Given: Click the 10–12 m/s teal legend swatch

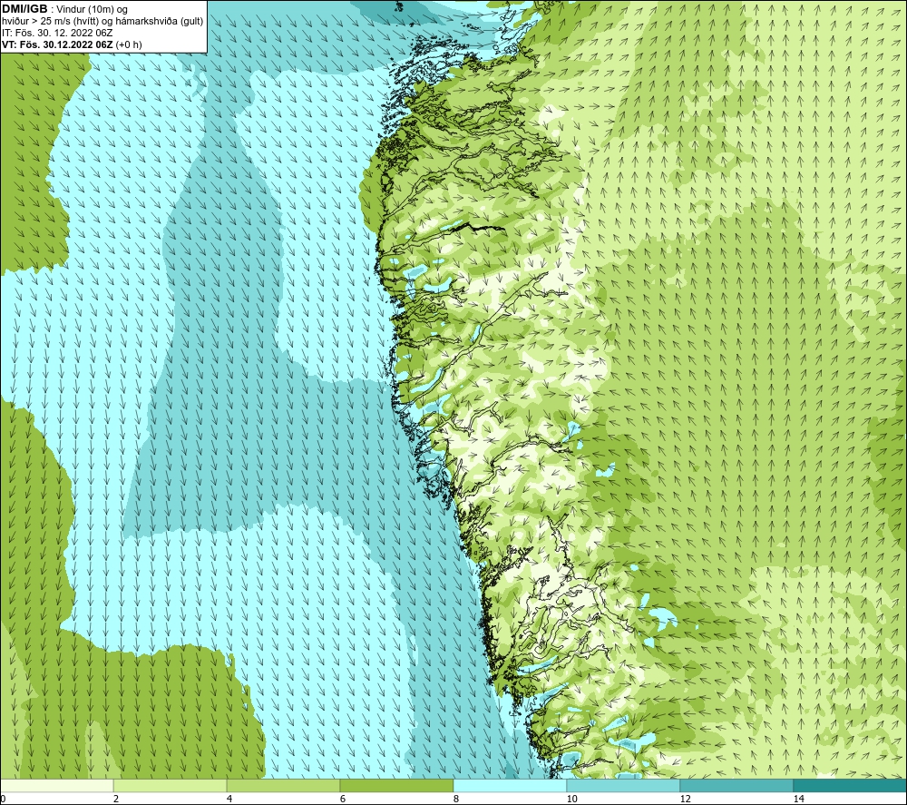Looking at the screenshot, I should pyautogui.click(x=624, y=785).
